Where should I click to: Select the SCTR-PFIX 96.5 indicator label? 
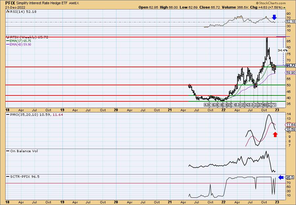point(25,176)
